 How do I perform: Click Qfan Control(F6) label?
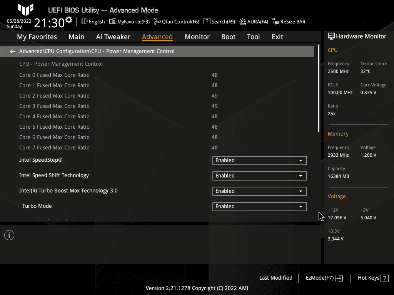coord(180,22)
